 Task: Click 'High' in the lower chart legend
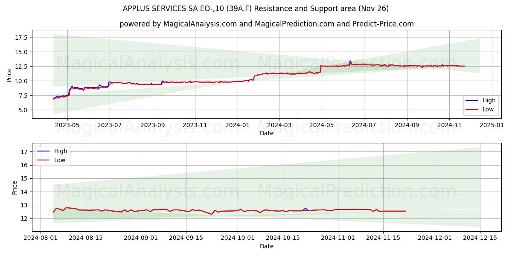61,151
